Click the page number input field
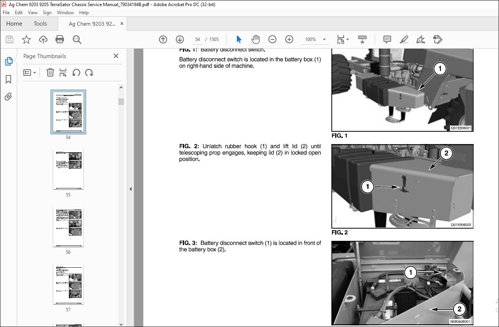 click(197, 39)
